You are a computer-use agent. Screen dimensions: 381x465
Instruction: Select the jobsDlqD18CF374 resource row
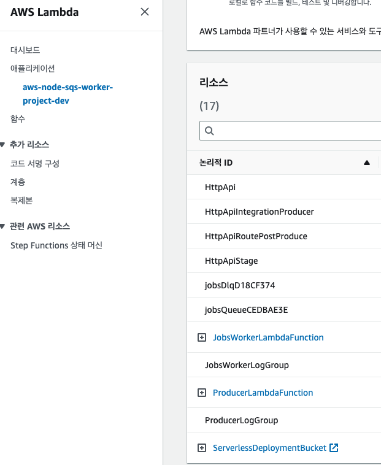284,285
